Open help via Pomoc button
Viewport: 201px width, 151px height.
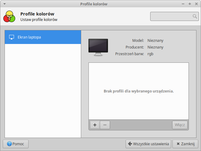pos(16,144)
